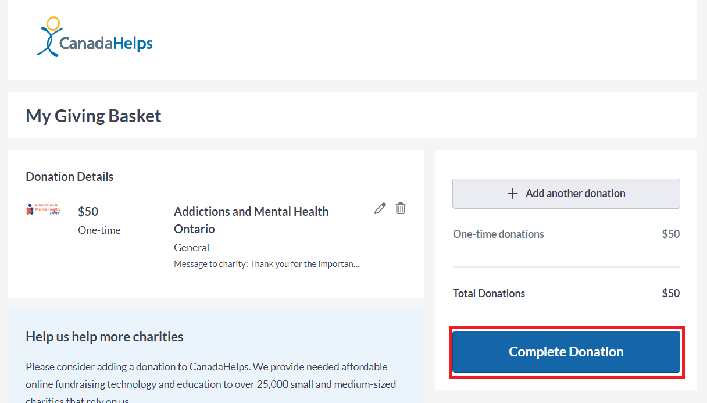
Task: Select the Donation Details section title
Action: 69,176
